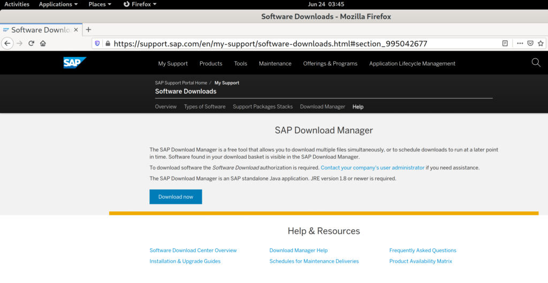Close the Software Downloads tab
Screen dimensions: 548x283
pos(75,30)
